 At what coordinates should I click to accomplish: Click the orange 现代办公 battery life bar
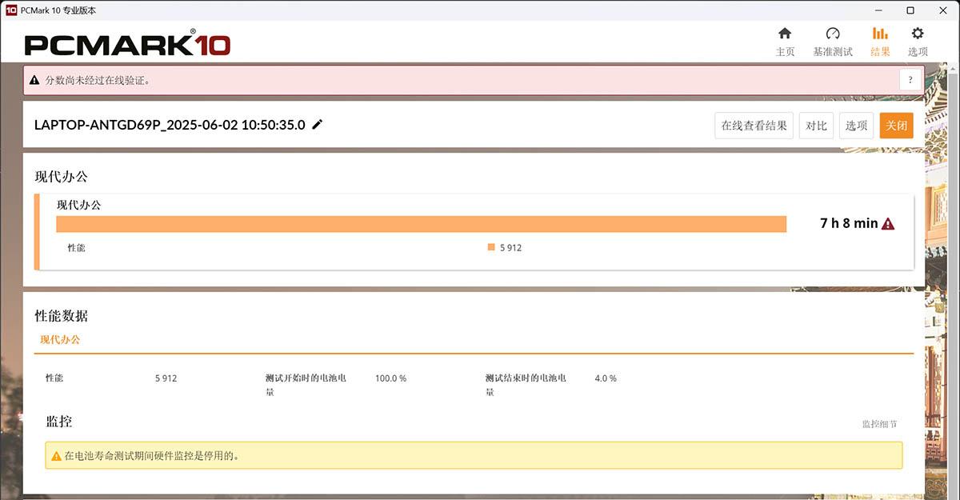point(422,224)
